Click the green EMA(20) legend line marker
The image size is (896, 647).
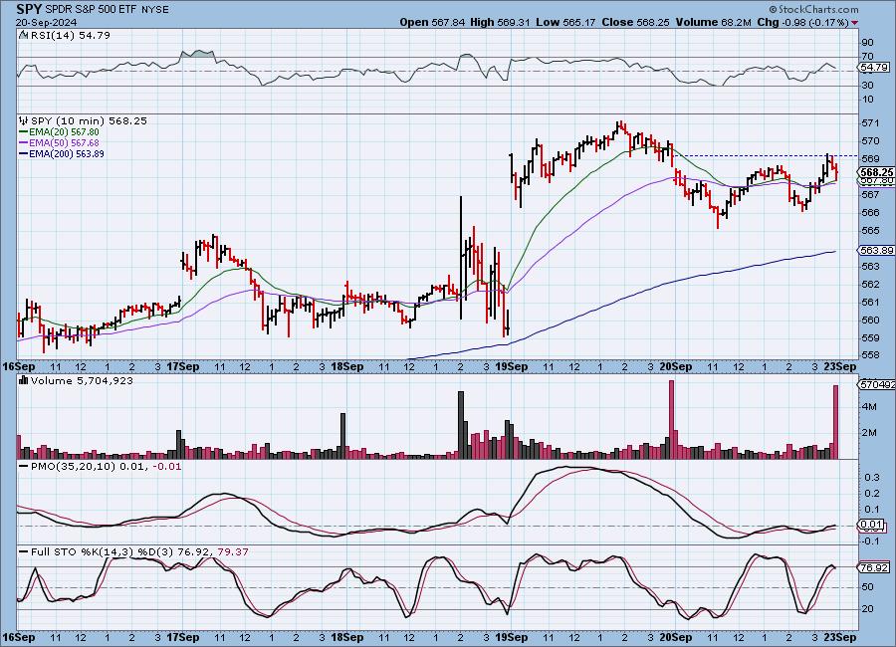pyautogui.click(x=24, y=132)
